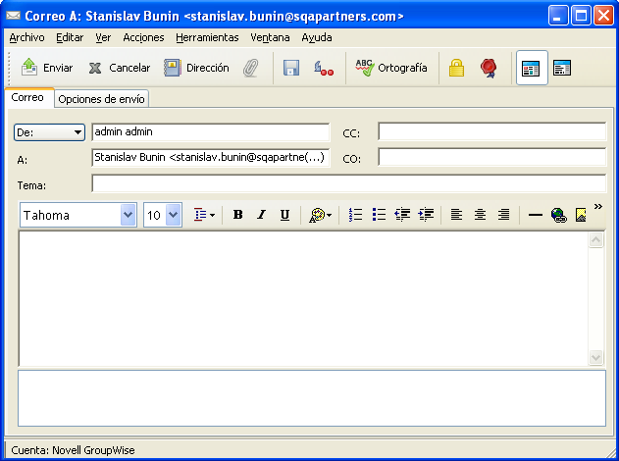
Task: Open the Herramientas menu
Action: point(207,37)
